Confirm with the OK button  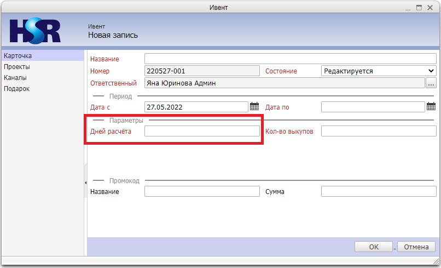click(374, 247)
